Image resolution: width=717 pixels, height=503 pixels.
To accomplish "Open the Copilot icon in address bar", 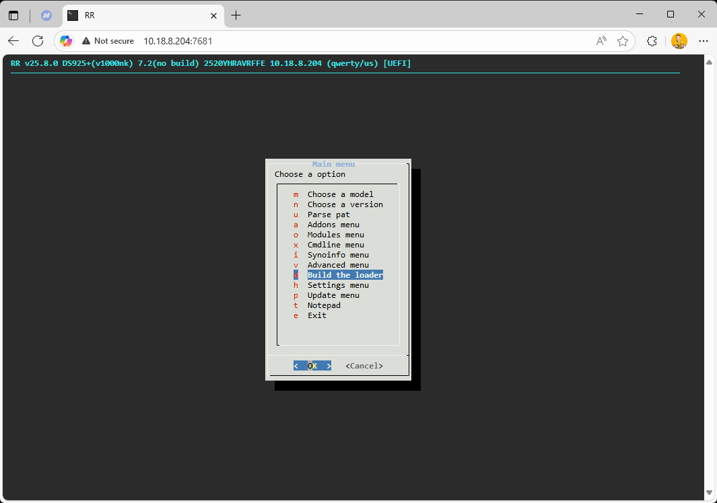I will click(66, 41).
